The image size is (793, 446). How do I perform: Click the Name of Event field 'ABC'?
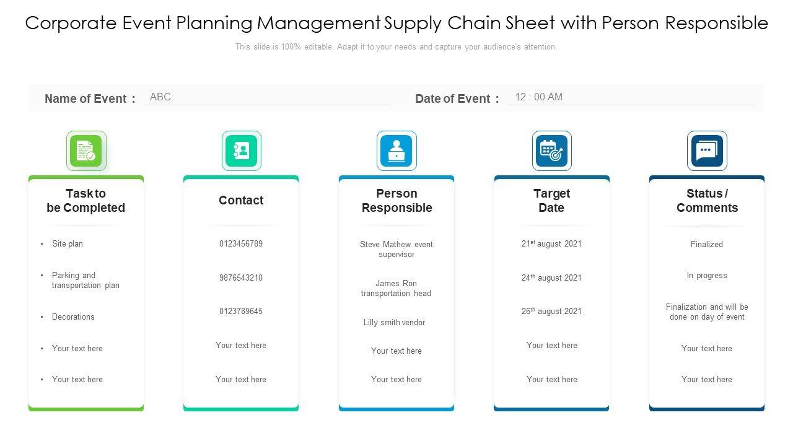tap(266, 97)
